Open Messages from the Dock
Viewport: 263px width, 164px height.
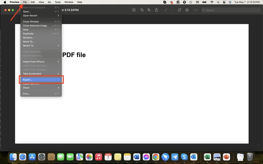[x=60, y=157]
